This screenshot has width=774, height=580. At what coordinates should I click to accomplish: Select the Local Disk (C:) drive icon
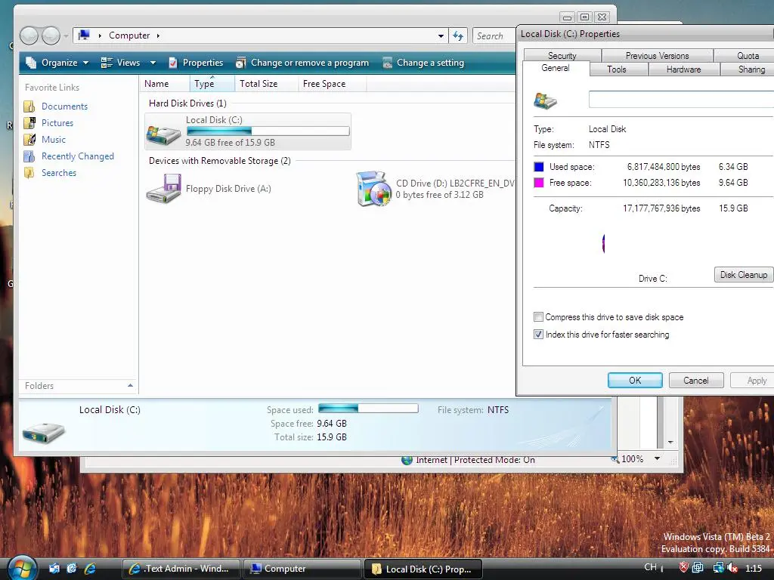(x=163, y=133)
